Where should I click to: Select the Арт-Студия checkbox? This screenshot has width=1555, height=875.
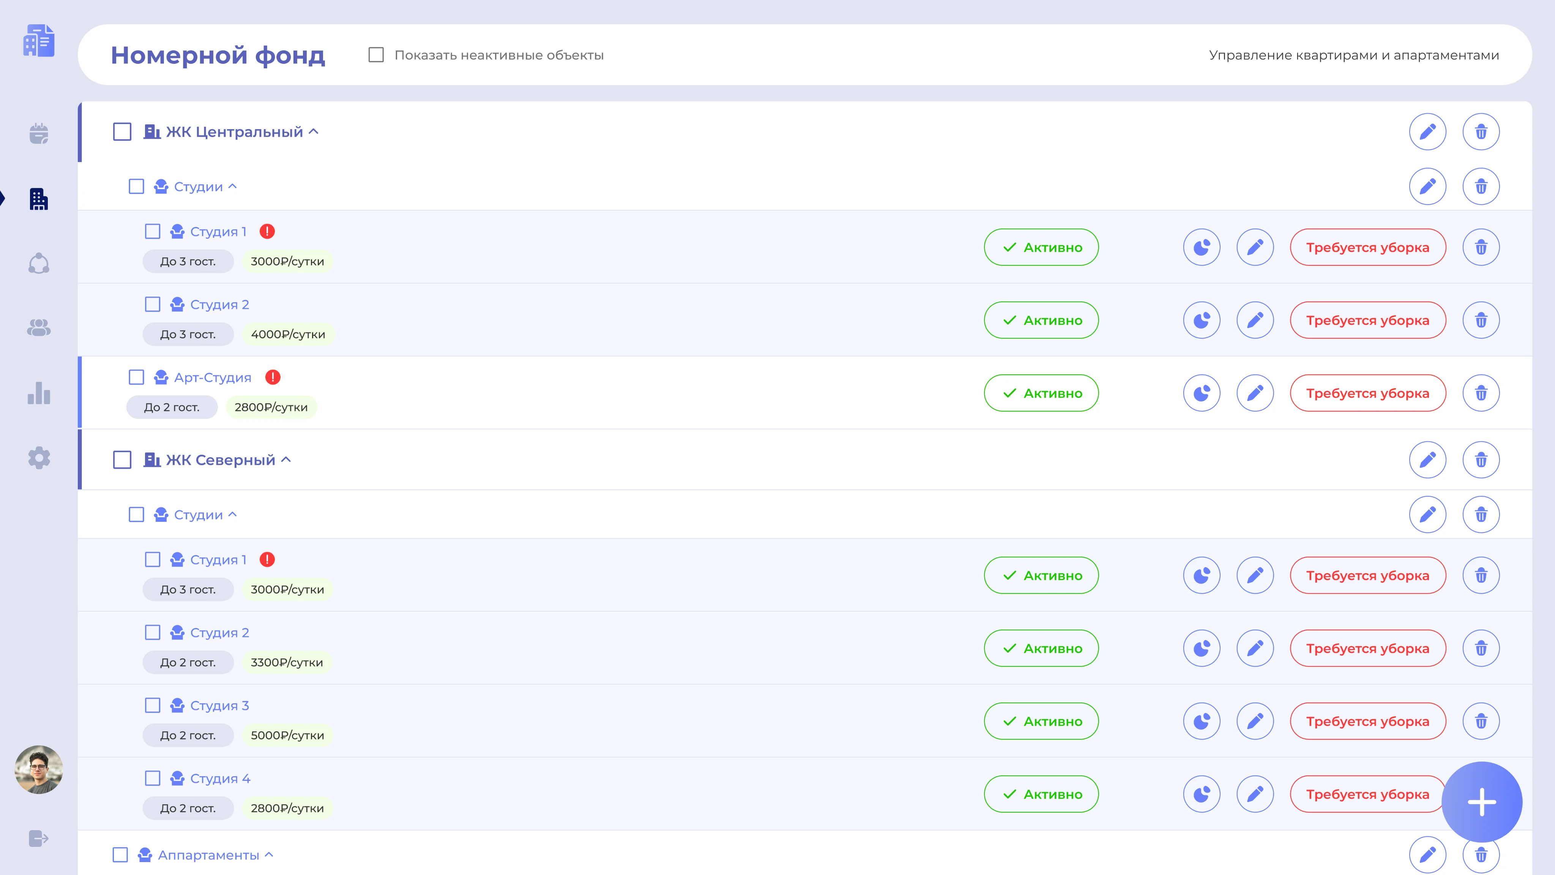[136, 377]
